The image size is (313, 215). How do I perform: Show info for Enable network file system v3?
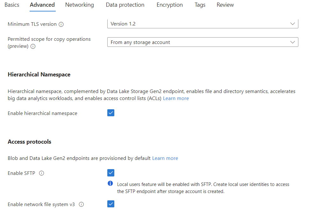81,204
